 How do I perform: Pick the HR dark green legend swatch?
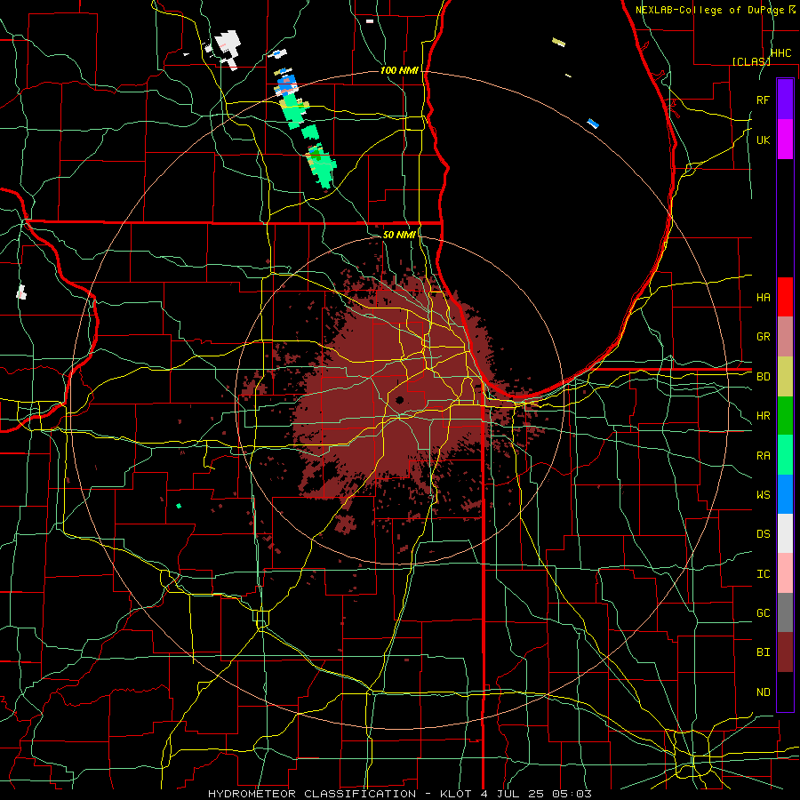(x=785, y=416)
